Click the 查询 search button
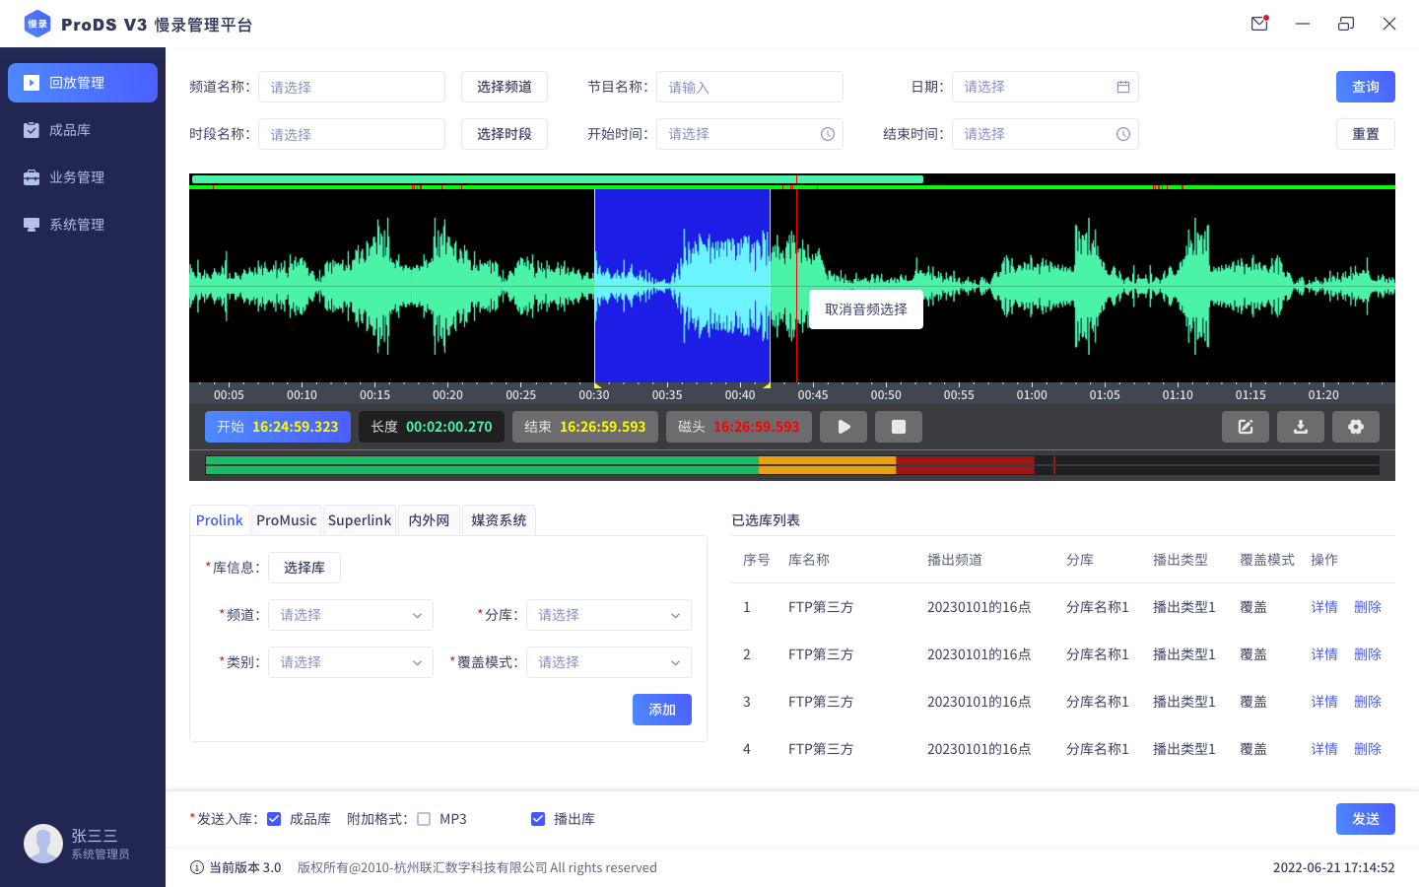1419x887 pixels. [1365, 87]
